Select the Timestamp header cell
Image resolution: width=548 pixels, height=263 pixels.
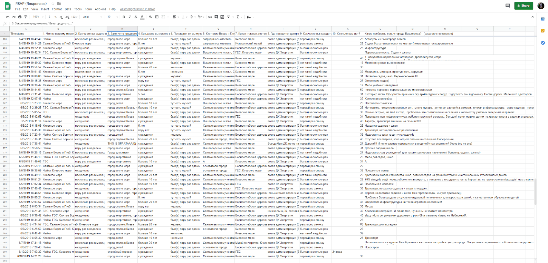26,34
